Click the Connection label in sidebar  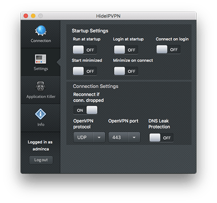[41, 41]
